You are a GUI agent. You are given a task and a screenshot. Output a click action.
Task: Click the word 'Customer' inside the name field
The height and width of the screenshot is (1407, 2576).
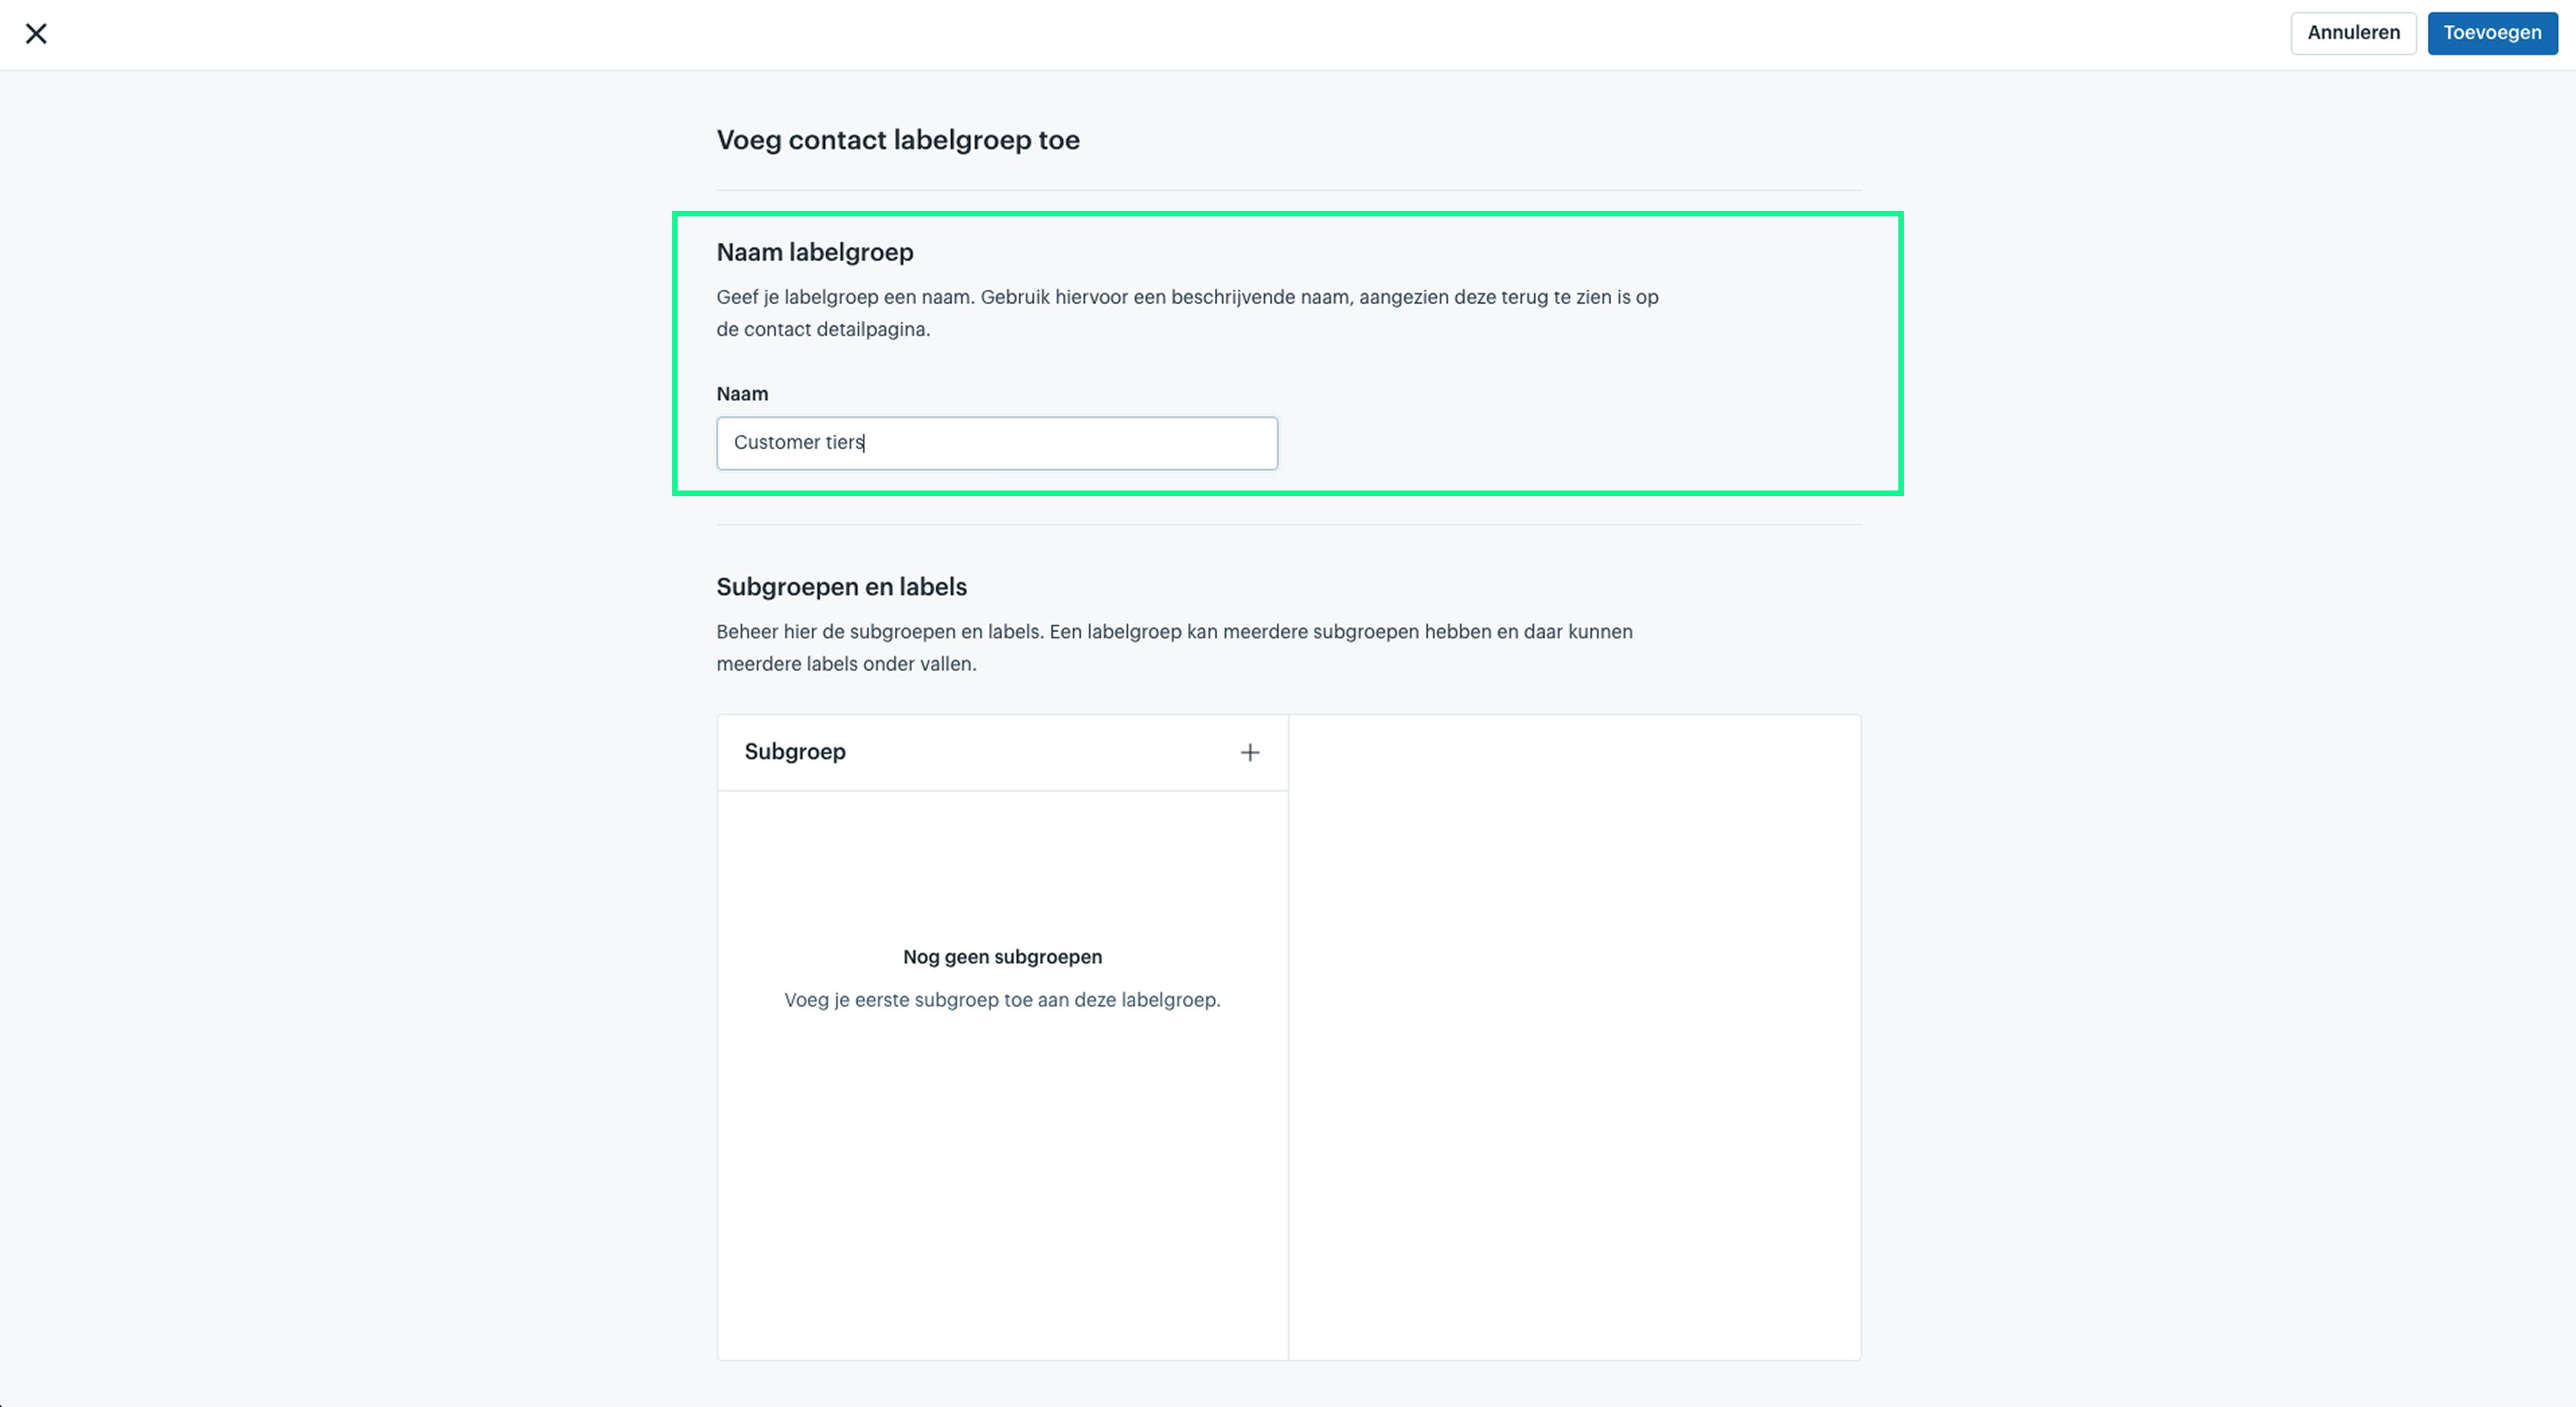777,441
